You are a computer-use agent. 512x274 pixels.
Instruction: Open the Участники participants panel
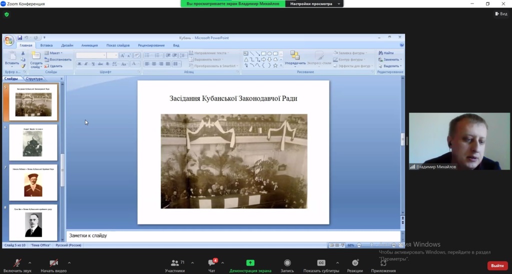pyautogui.click(x=174, y=263)
